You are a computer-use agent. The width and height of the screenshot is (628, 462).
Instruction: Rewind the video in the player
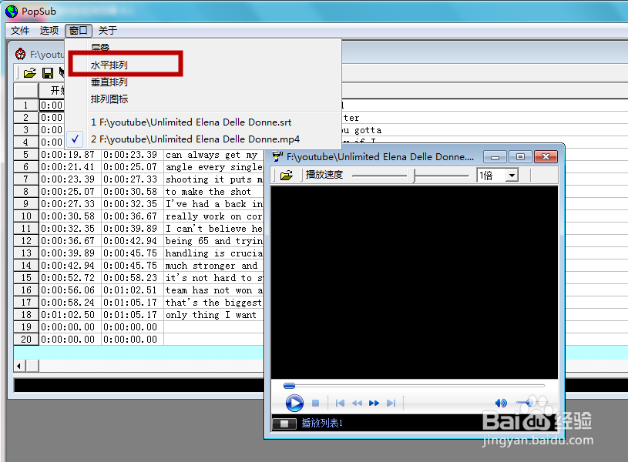pyautogui.click(x=357, y=403)
